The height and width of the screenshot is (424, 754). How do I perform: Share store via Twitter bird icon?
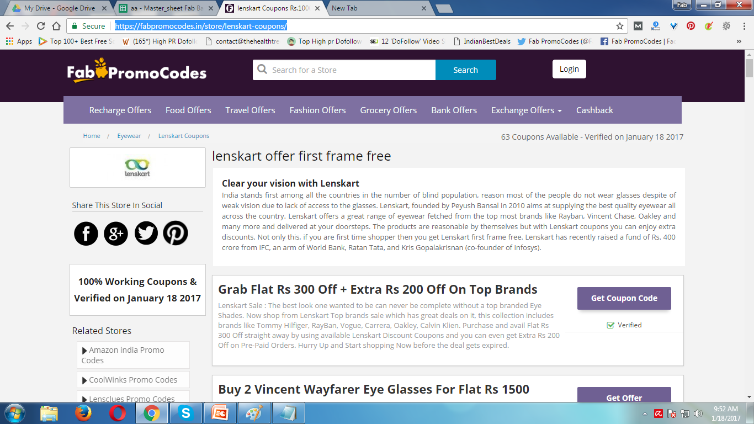click(146, 234)
